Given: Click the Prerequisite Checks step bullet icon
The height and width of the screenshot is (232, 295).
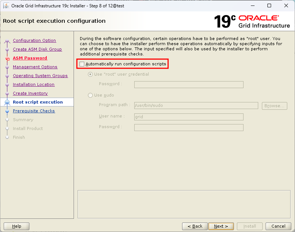Looking at the screenshot, I should (7, 111).
